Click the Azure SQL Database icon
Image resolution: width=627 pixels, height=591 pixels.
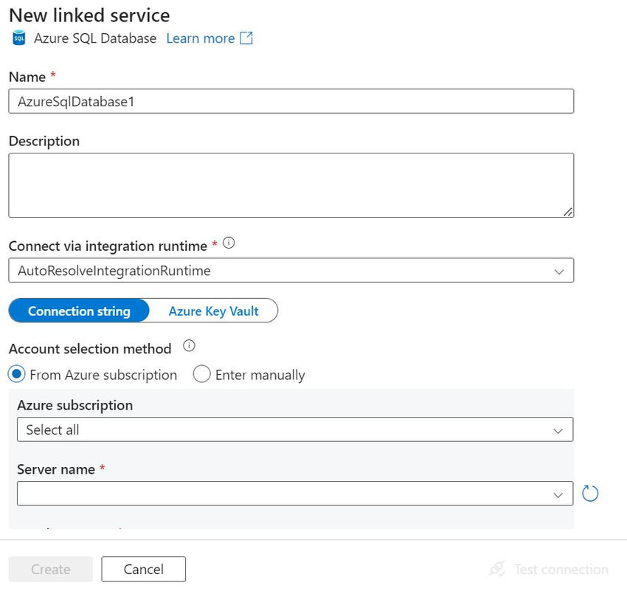tap(19, 38)
